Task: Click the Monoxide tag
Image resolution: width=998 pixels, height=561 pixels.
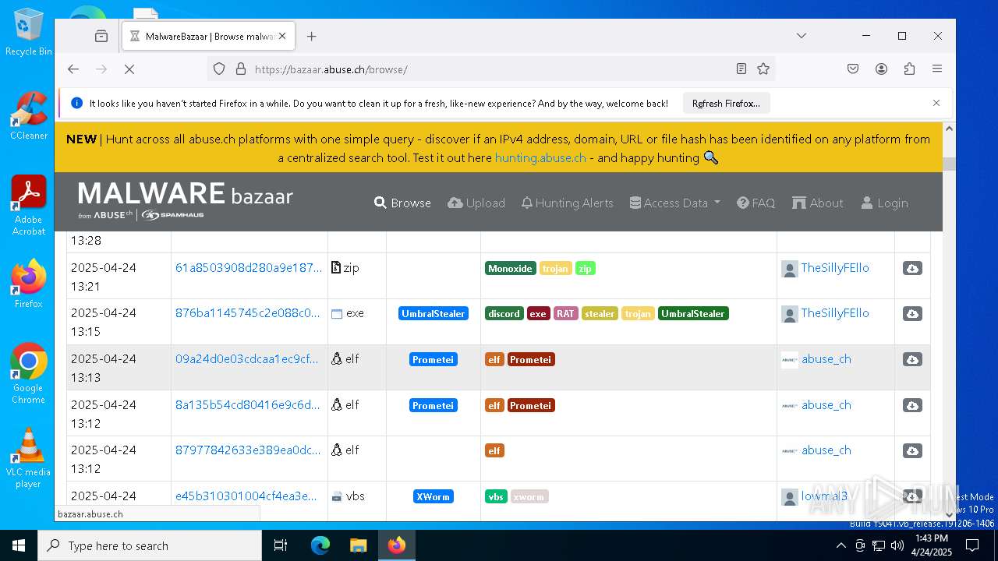Action: coord(510,268)
